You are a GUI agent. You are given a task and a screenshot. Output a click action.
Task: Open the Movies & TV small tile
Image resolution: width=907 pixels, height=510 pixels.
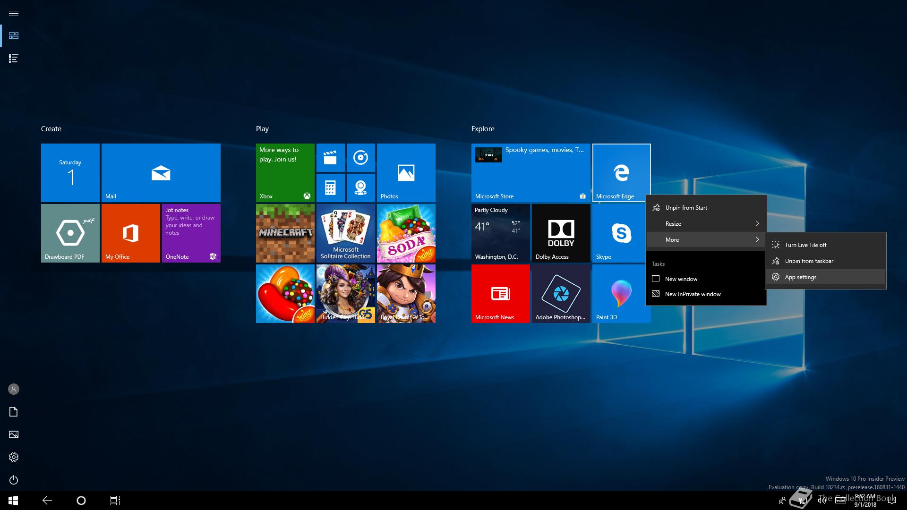pyautogui.click(x=331, y=158)
